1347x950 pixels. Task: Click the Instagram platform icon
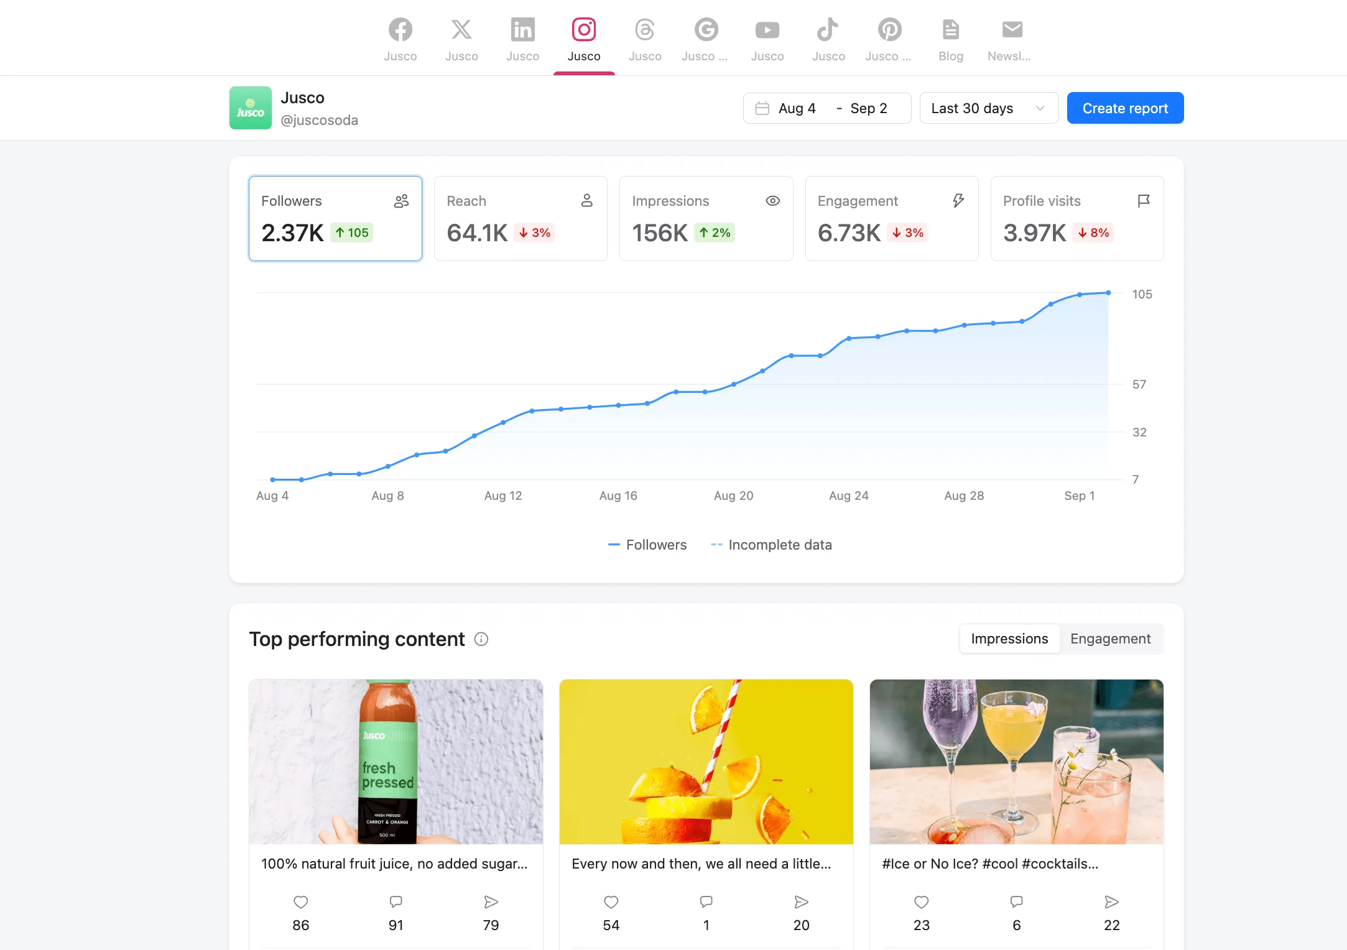pyautogui.click(x=584, y=29)
